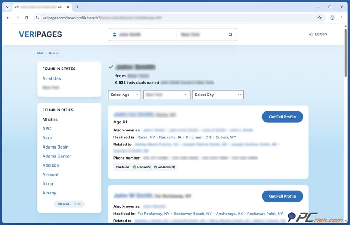This screenshot has height=225, width=350.
Task: Click the Address(8) badge
Action: point(164,167)
